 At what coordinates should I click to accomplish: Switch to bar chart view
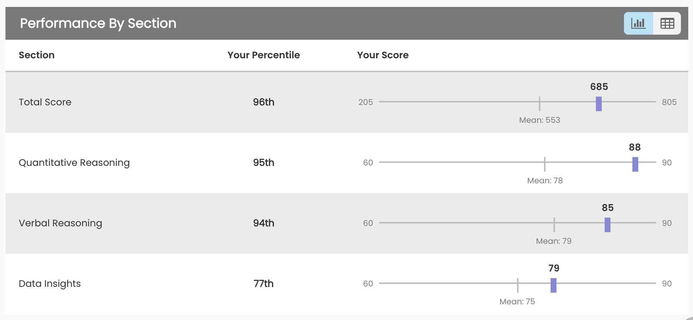(638, 23)
